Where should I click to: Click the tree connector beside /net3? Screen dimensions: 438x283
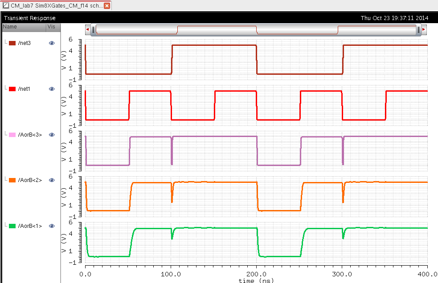pyautogui.click(x=6, y=42)
